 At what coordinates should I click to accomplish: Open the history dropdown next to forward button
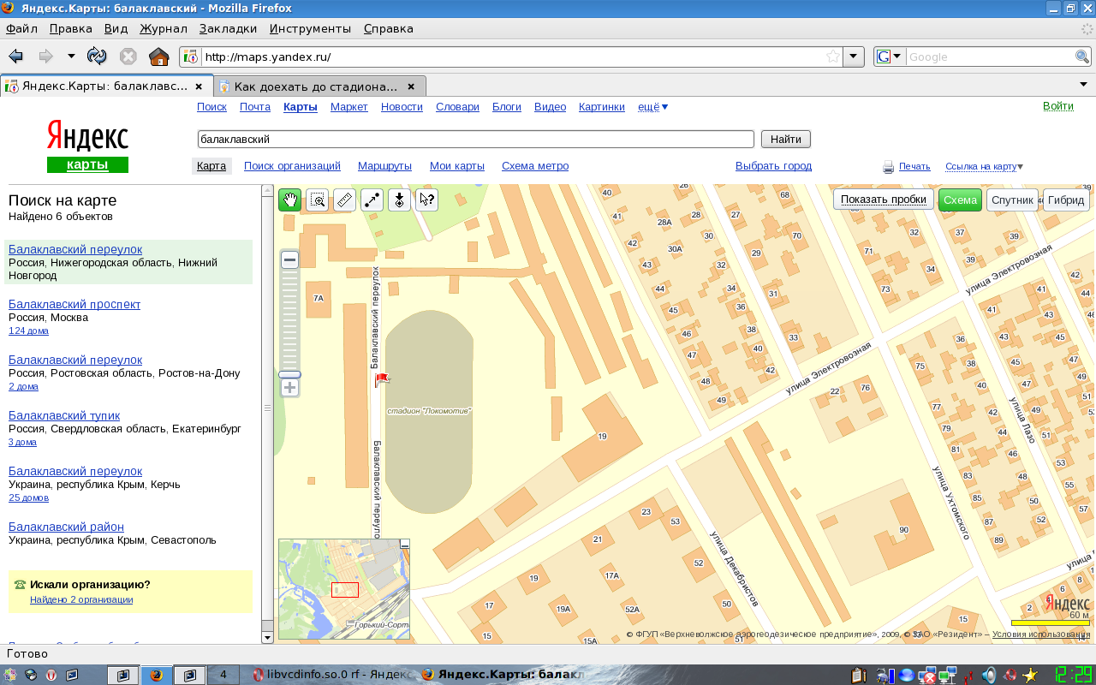[x=71, y=57]
